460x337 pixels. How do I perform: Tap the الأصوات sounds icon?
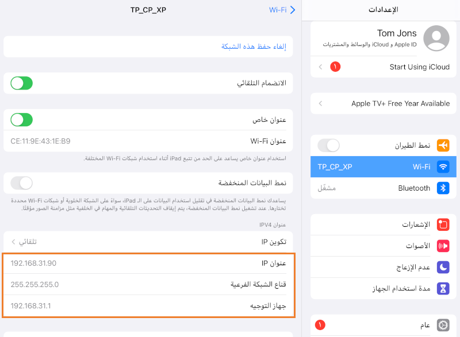point(443,246)
